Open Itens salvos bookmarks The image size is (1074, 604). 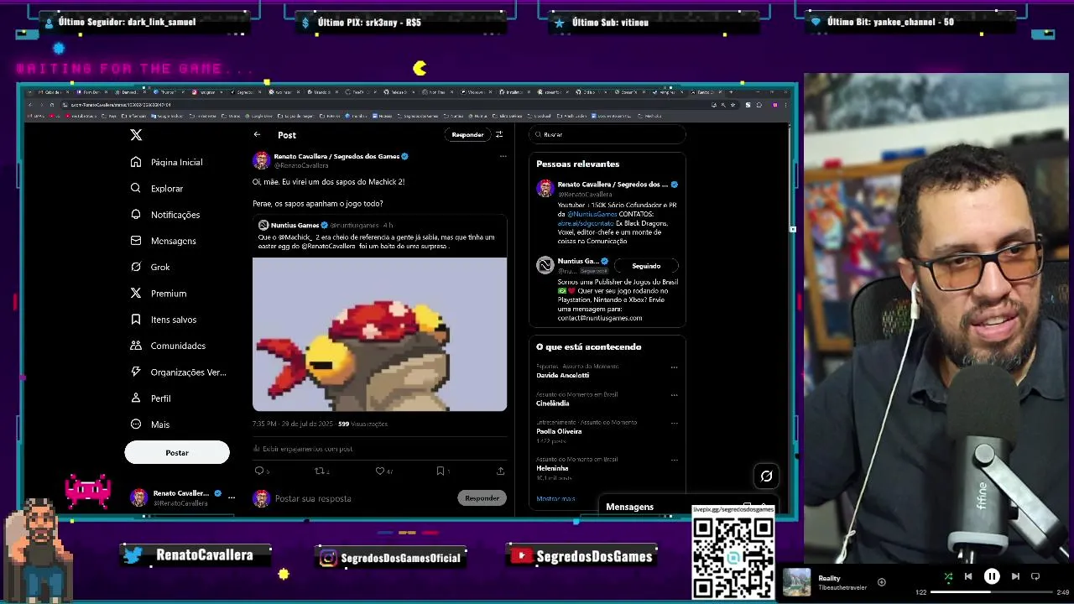click(164, 320)
